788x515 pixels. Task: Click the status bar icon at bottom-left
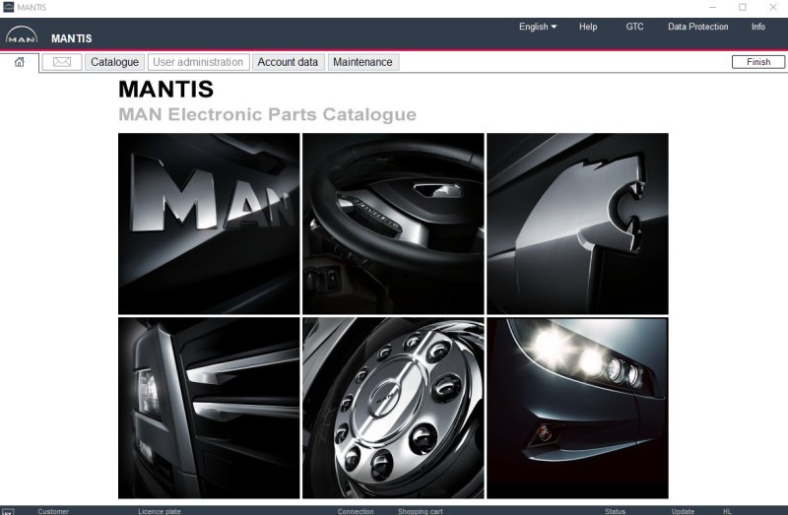click(x=9, y=511)
